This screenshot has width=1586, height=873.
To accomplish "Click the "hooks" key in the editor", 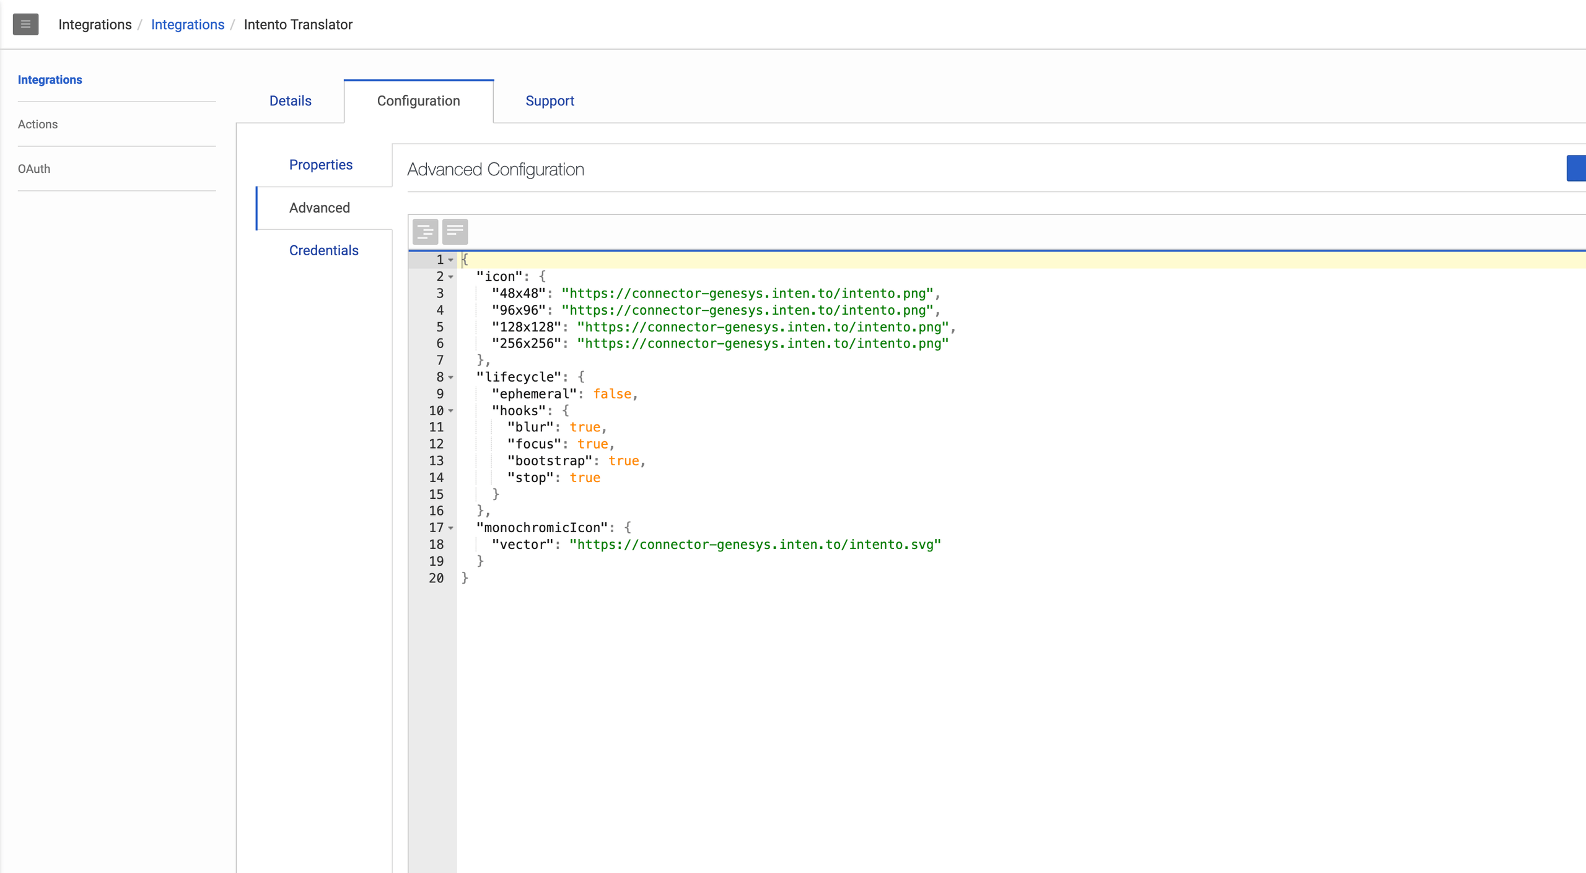I will point(519,411).
